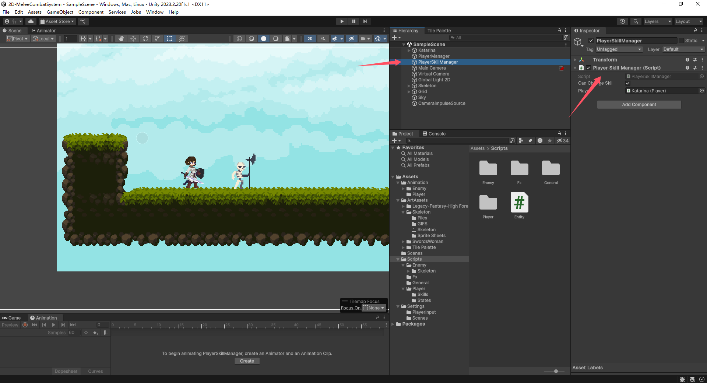Open the Tag Untagged dropdown
Screen dimensions: 707x383
tap(619, 49)
